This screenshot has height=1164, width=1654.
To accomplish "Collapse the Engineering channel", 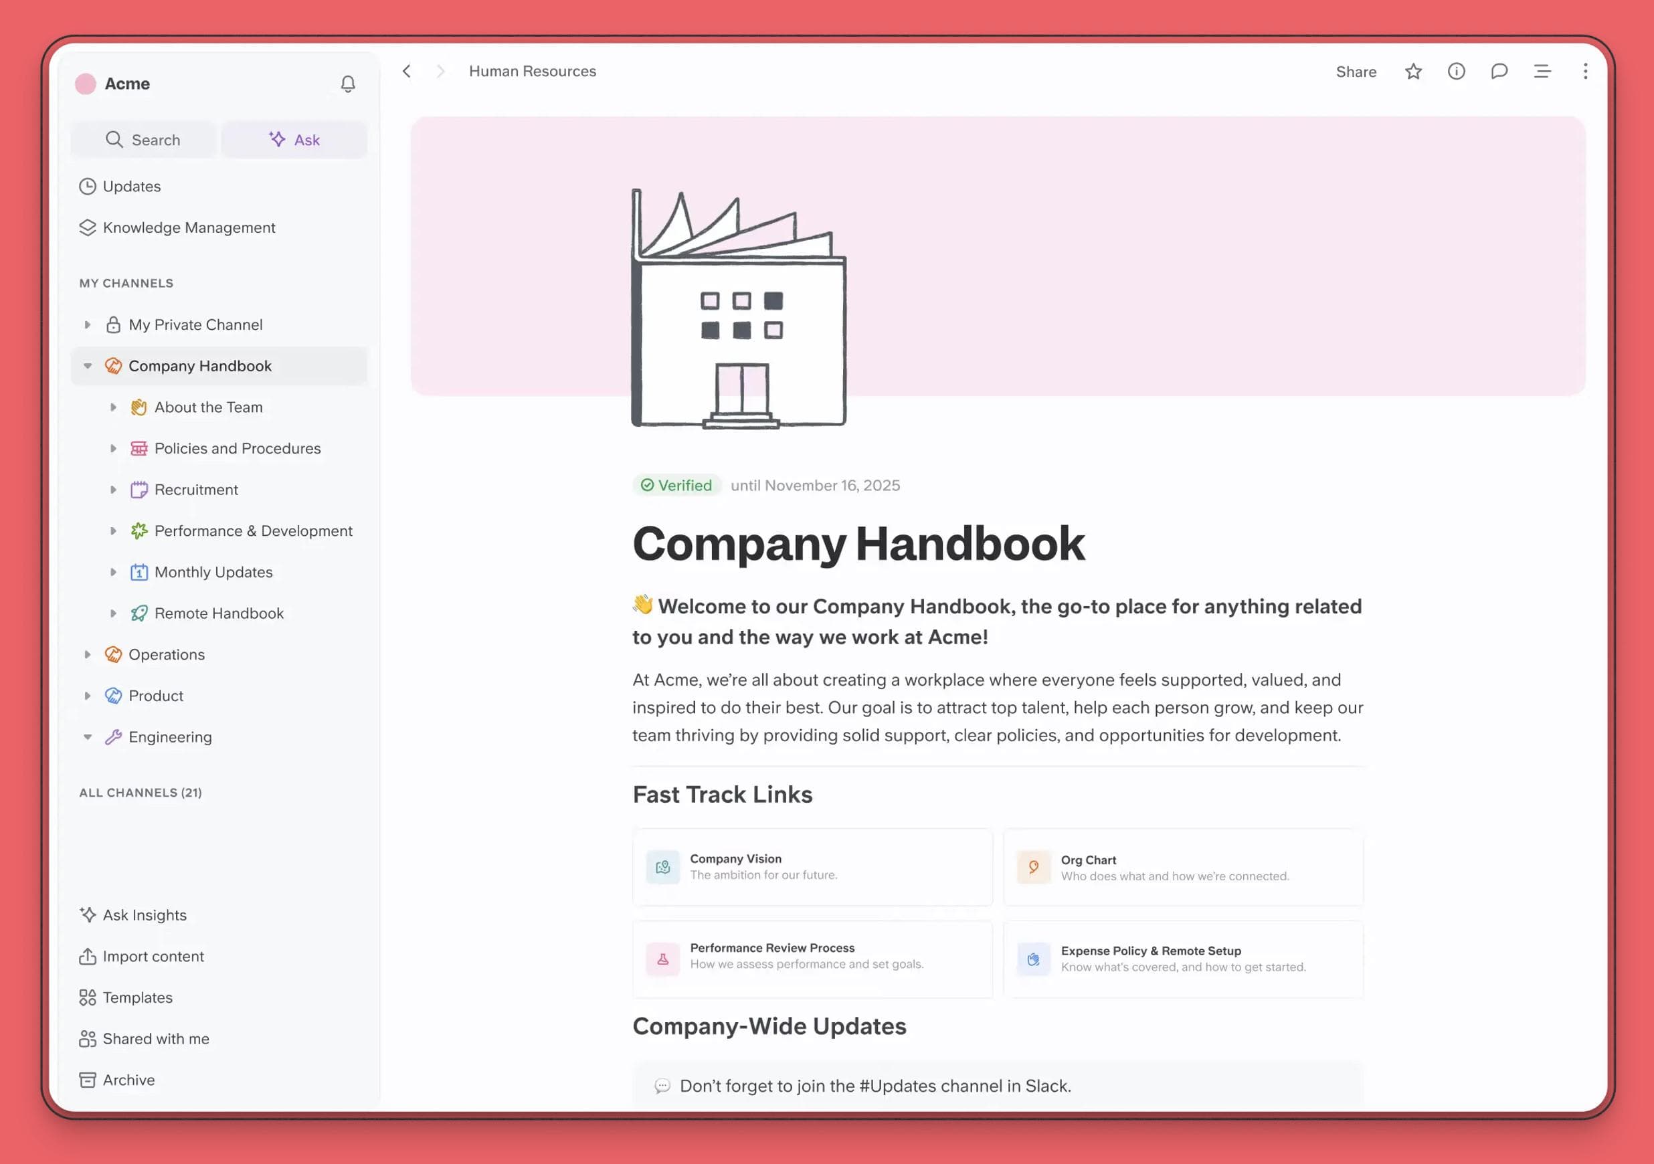I will pos(88,737).
